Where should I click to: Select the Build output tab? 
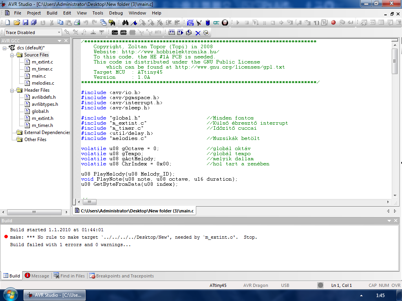[x=11, y=276]
